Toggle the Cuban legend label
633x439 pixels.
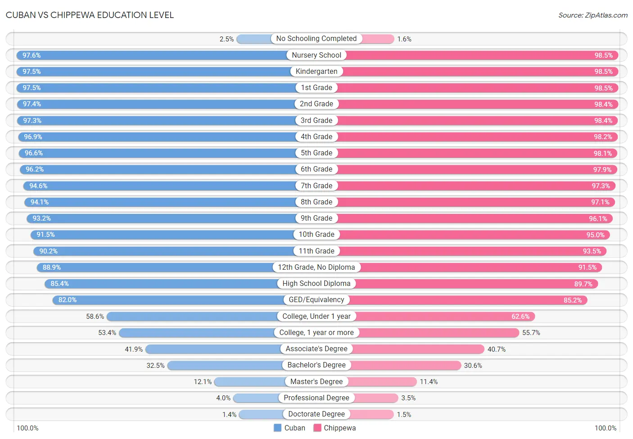(294, 428)
